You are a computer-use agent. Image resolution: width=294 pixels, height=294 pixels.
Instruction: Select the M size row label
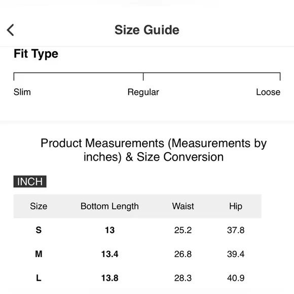39,254
